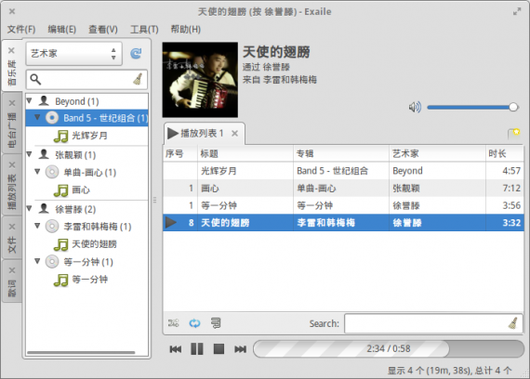This screenshot has height=379, width=530.
Task: Skip to the previous track
Action: 176,349
